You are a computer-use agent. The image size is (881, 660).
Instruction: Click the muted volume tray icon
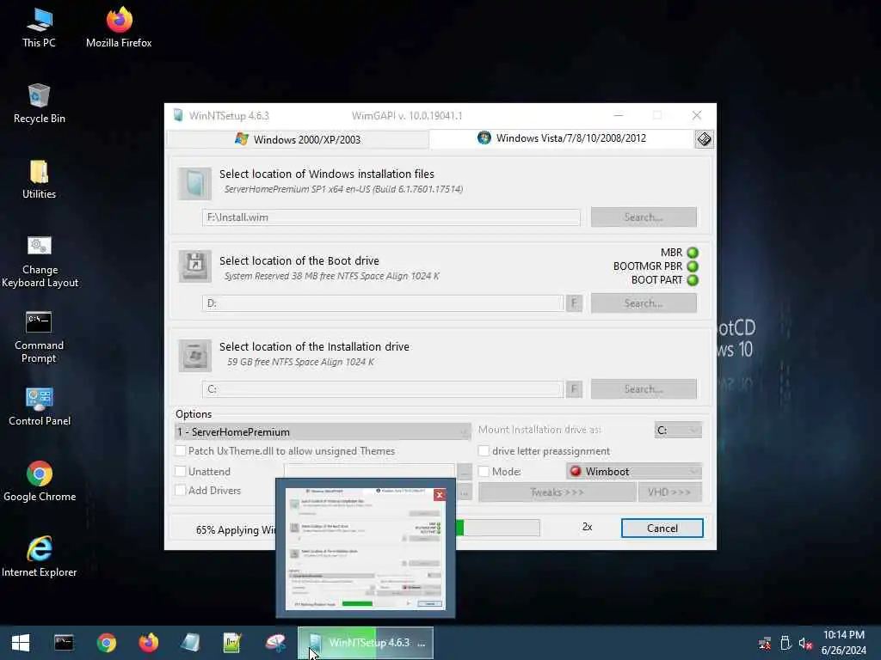pyautogui.click(x=805, y=643)
